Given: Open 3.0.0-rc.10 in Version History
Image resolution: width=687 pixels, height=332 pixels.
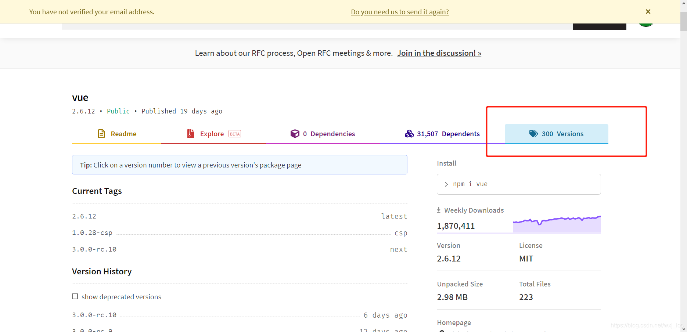Looking at the screenshot, I should (94, 315).
